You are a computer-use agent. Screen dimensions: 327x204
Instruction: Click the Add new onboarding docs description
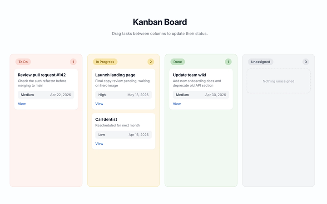197,83
